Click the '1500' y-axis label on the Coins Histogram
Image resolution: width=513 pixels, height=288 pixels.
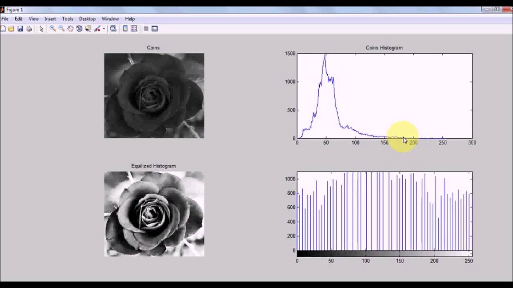click(290, 54)
